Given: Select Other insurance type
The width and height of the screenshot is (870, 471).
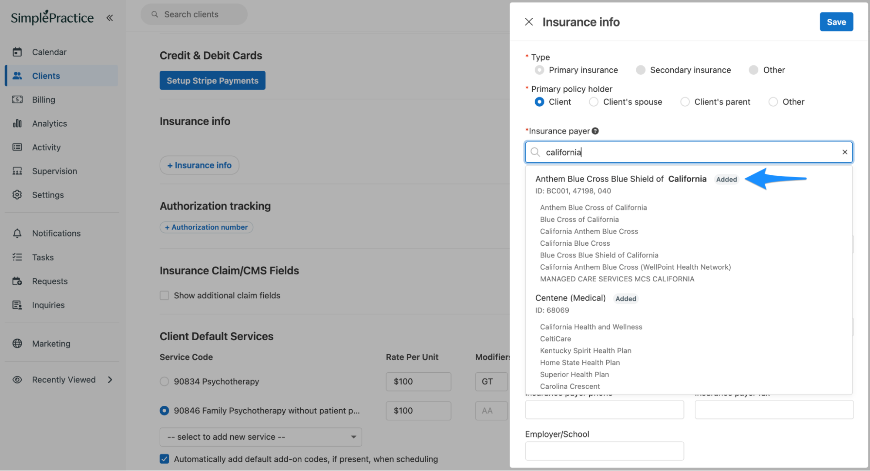Looking at the screenshot, I should (753, 70).
